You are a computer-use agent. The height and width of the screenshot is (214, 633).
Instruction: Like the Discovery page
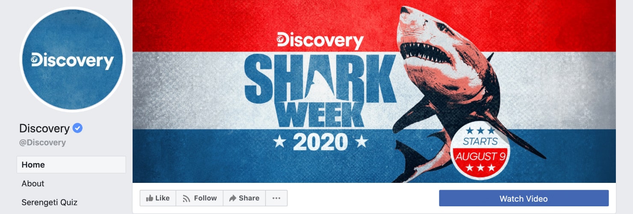point(158,198)
